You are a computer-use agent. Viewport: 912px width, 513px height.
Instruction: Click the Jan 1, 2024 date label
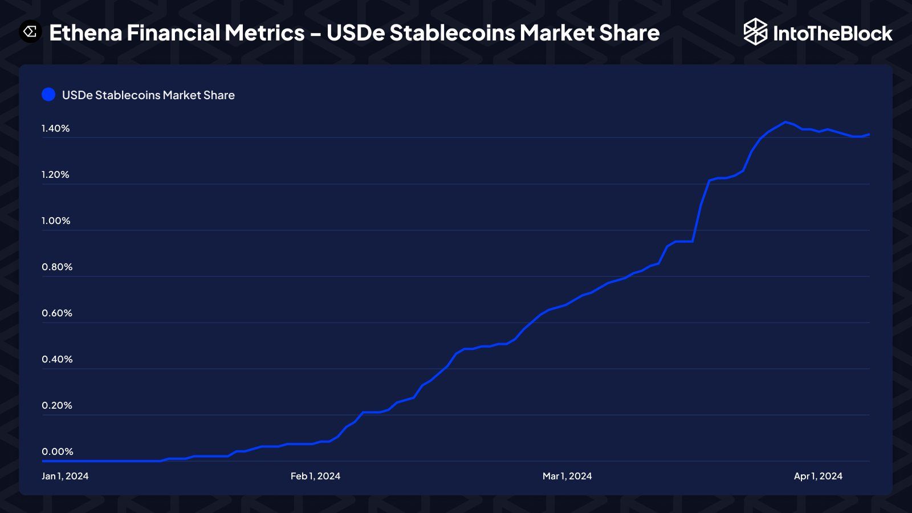point(65,476)
